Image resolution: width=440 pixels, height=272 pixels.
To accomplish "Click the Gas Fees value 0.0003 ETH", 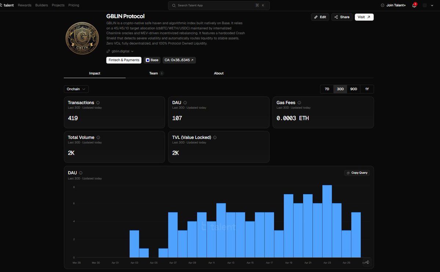I will [293, 118].
